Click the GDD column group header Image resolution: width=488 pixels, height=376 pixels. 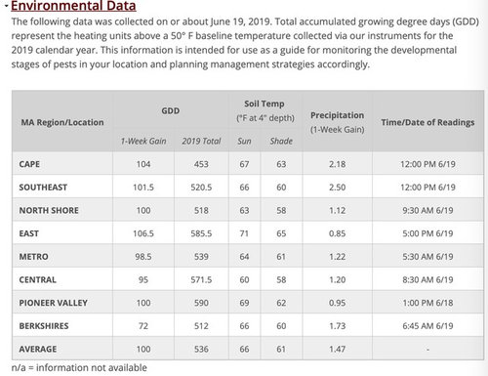[x=171, y=110]
